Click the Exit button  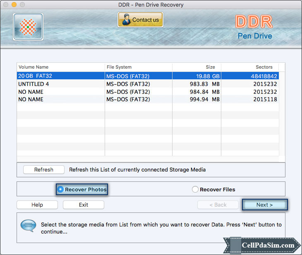point(84,205)
